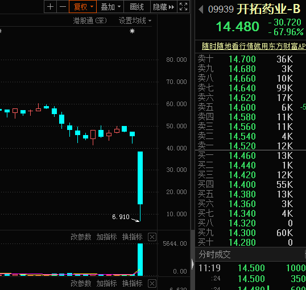
Task: Click the percentage change -67.96%
Action: coord(286,32)
